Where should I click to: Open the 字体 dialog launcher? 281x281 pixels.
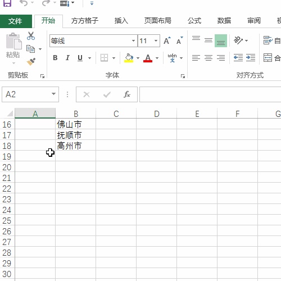point(183,76)
